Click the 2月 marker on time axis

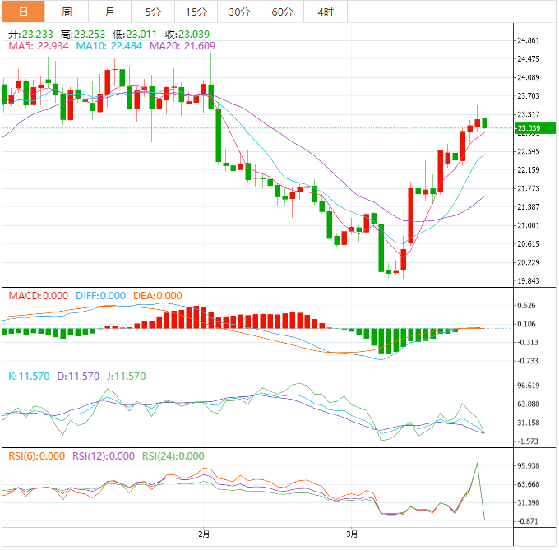(204, 534)
